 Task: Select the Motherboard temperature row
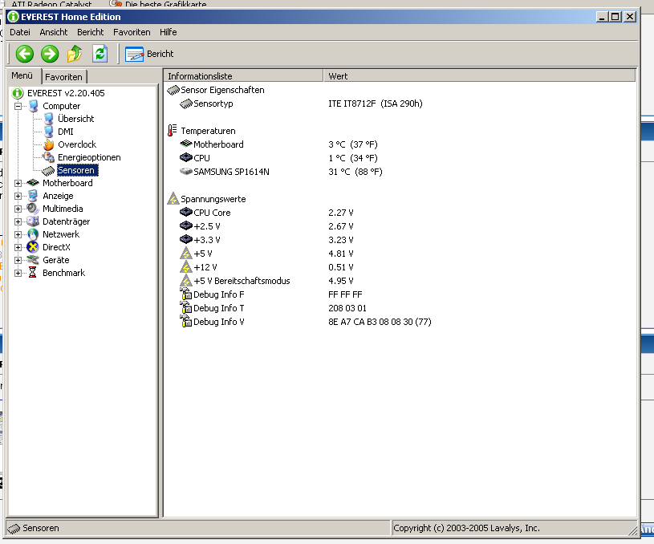pos(400,144)
